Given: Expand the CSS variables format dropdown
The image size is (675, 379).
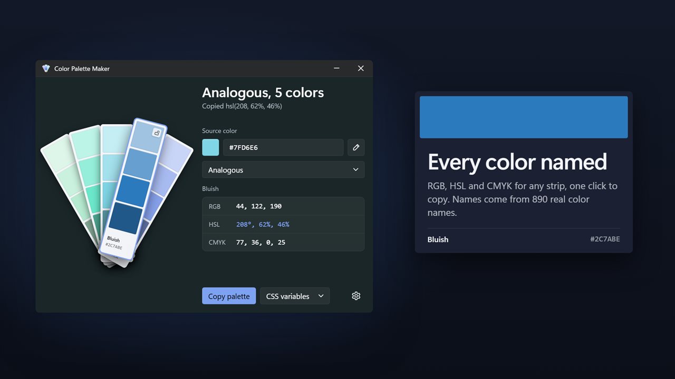Looking at the screenshot, I should point(295,296).
